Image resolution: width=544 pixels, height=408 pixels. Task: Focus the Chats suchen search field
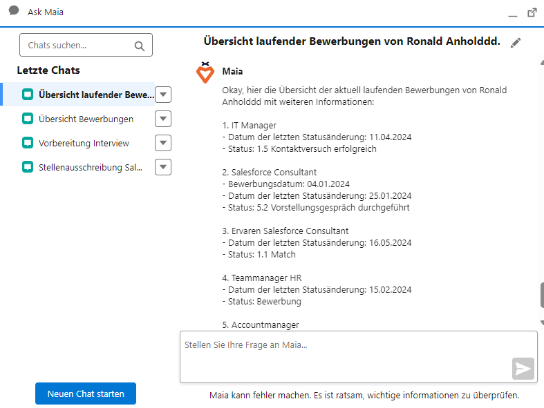click(x=76, y=46)
